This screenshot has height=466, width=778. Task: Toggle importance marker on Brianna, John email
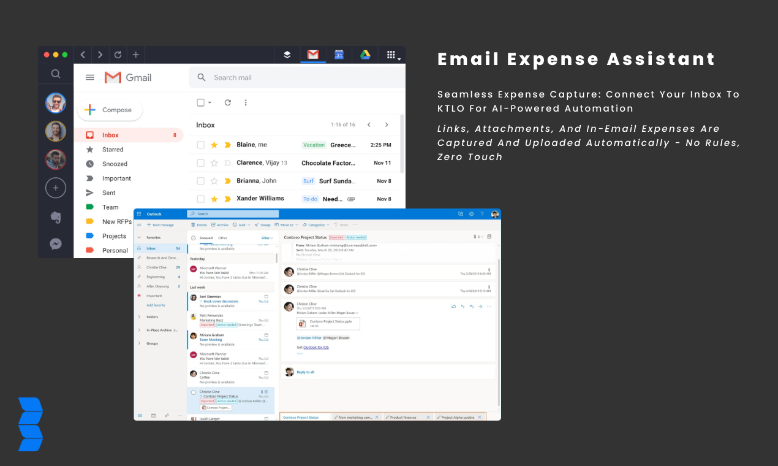(228, 181)
